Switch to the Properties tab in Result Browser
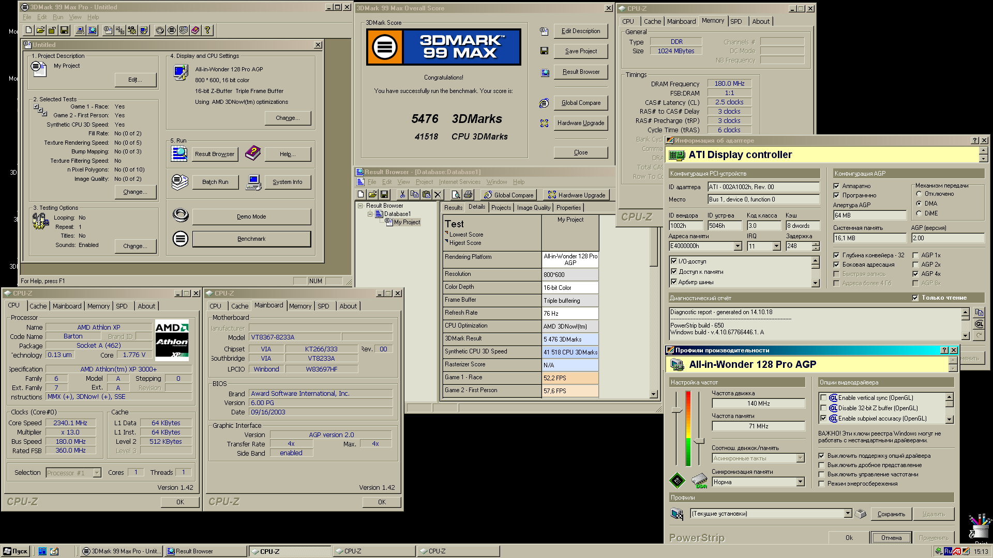 pos(569,208)
